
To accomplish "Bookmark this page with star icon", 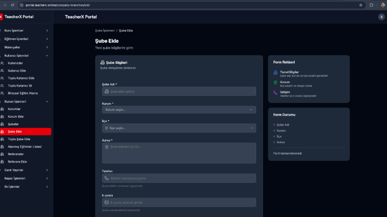I will click(x=361, y=5).
